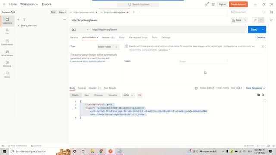Click the Sign In button

pyautogui.click(x=222, y=4)
